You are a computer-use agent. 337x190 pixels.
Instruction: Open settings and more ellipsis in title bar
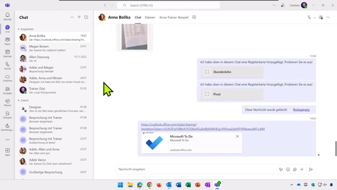point(274,5)
